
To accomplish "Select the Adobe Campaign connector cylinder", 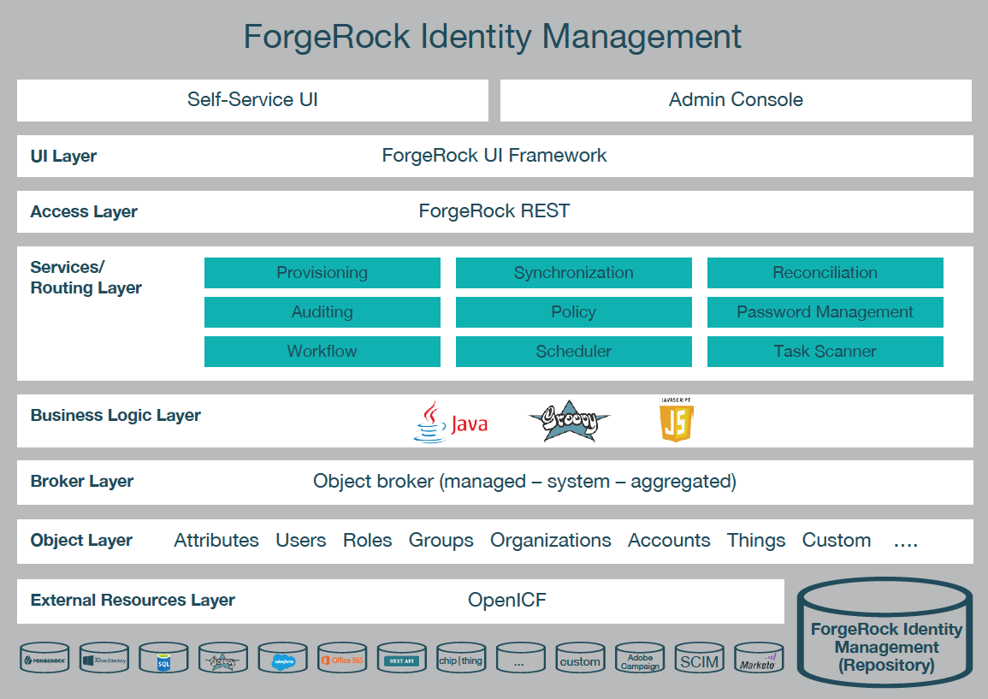I will pos(640,660).
